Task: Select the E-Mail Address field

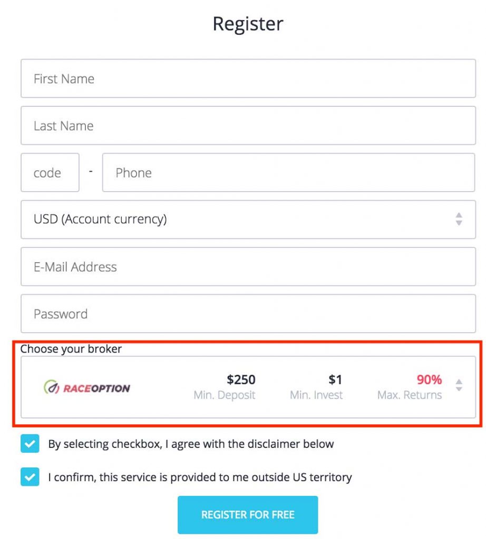Action: point(248,266)
